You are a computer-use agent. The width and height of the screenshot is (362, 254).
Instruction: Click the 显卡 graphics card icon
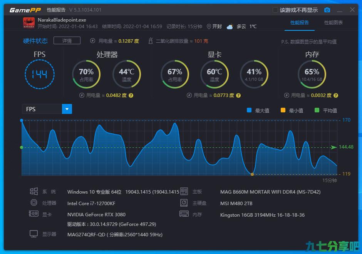click(34, 214)
